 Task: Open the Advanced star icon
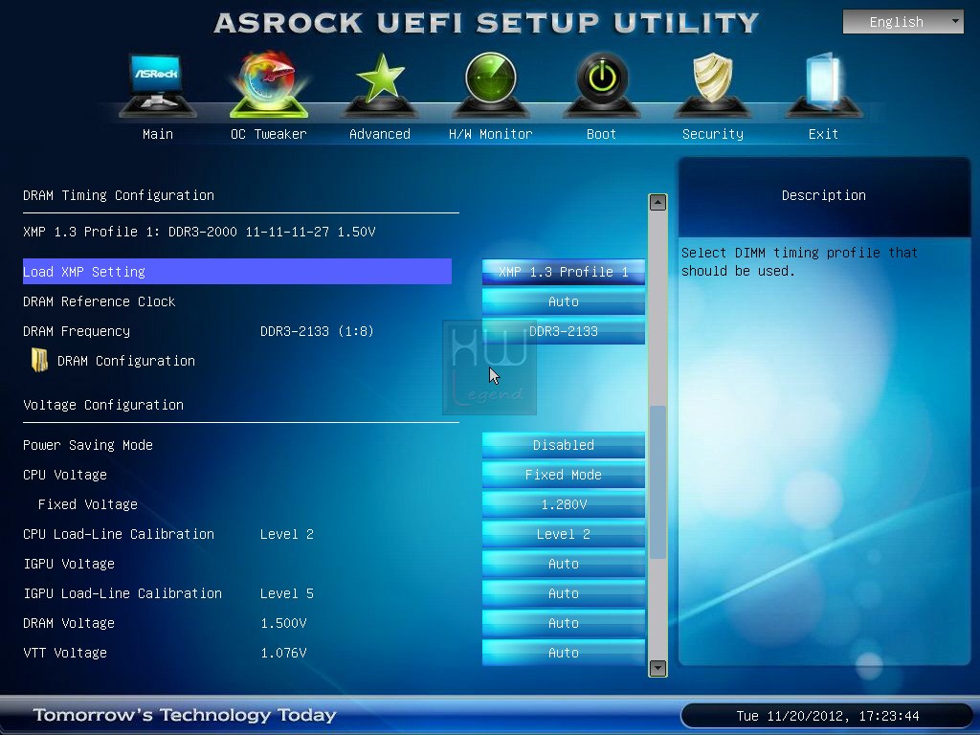pyautogui.click(x=380, y=85)
